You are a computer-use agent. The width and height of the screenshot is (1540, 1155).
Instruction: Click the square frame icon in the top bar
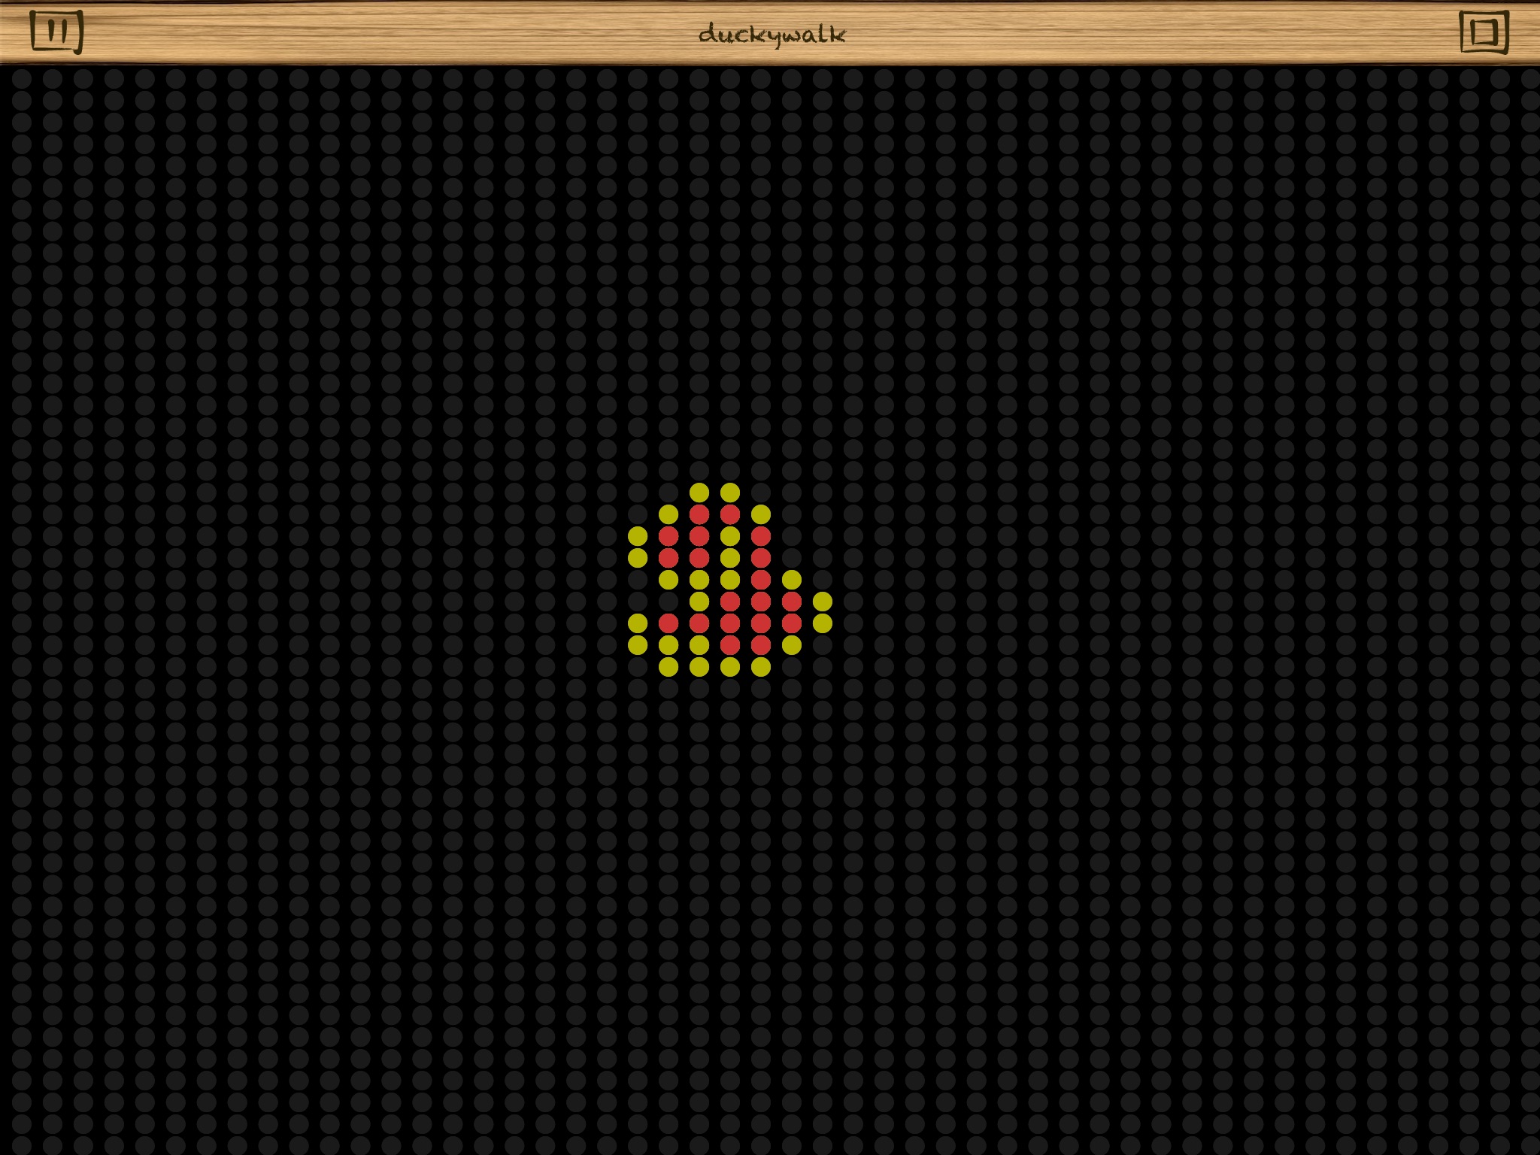click(x=1484, y=32)
